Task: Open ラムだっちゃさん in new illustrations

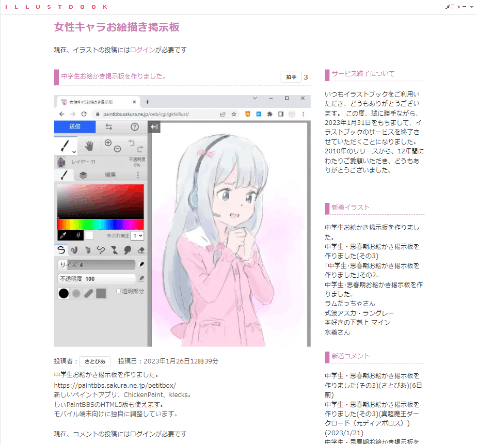Action: [x=350, y=304]
